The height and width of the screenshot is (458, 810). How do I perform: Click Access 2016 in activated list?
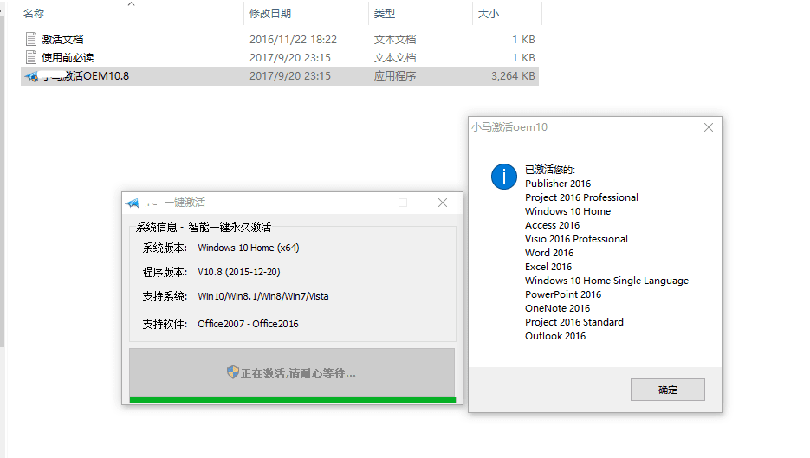point(552,225)
